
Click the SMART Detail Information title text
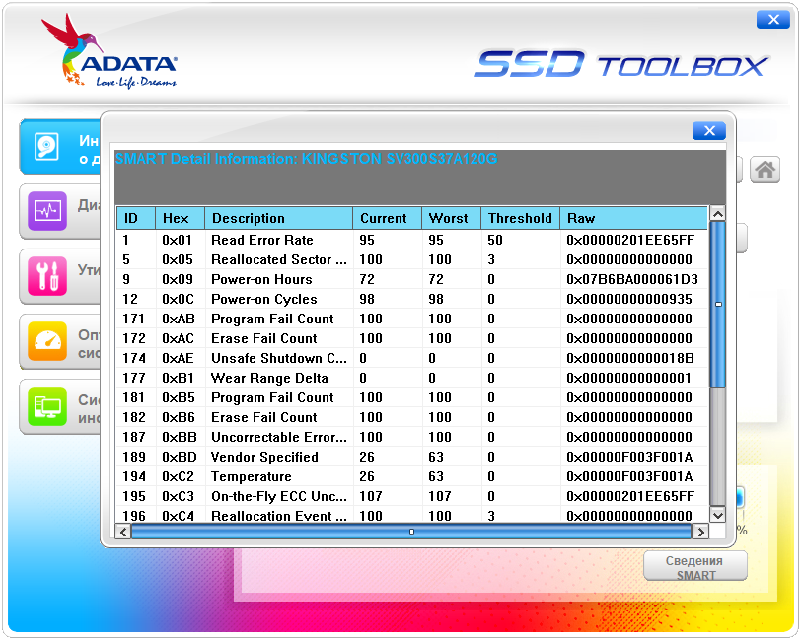tap(307, 159)
